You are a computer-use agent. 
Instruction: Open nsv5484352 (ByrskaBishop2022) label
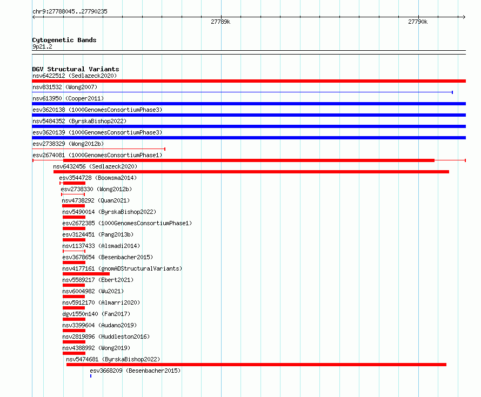(79, 121)
